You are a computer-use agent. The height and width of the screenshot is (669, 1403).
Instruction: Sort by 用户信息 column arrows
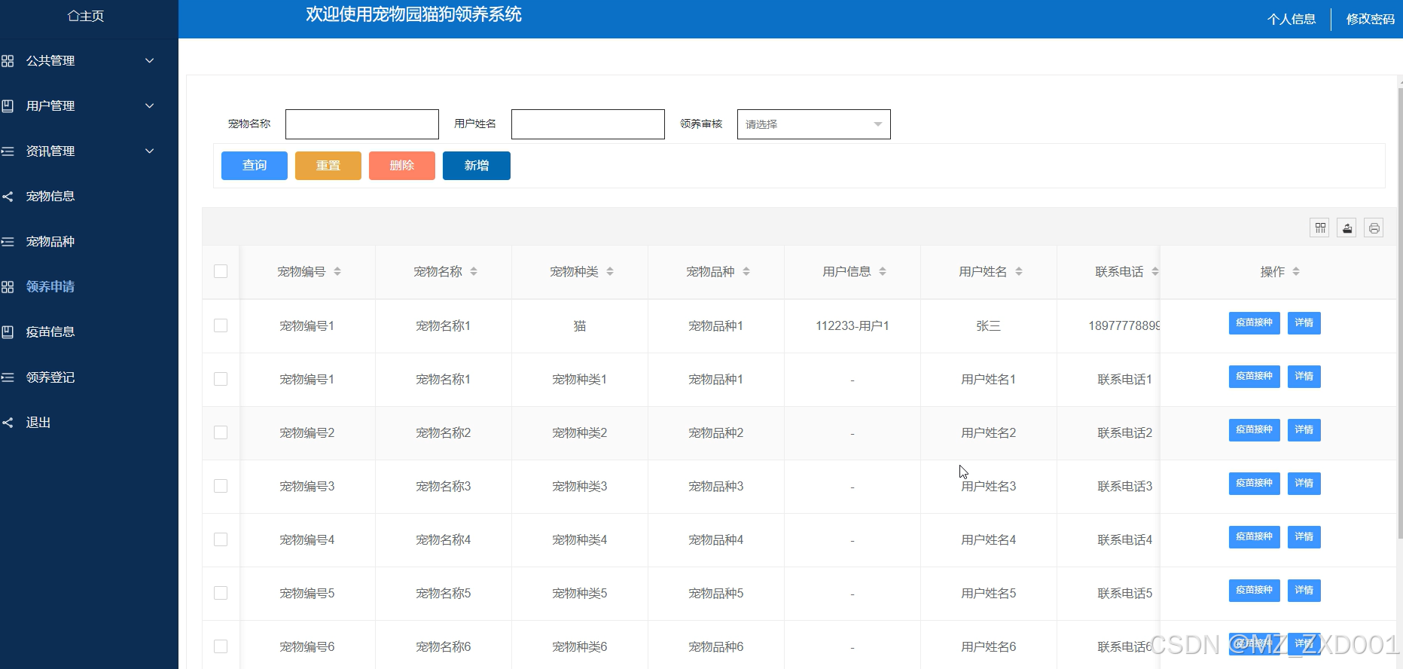[883, 271]
